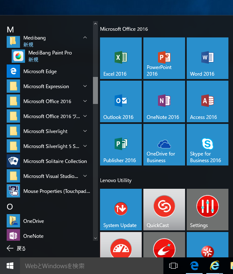Image resolution: width=233 pixels, height=274 pixels.
Task: Open the OneNote 2016 tile
Action: (x=164, y=101)
